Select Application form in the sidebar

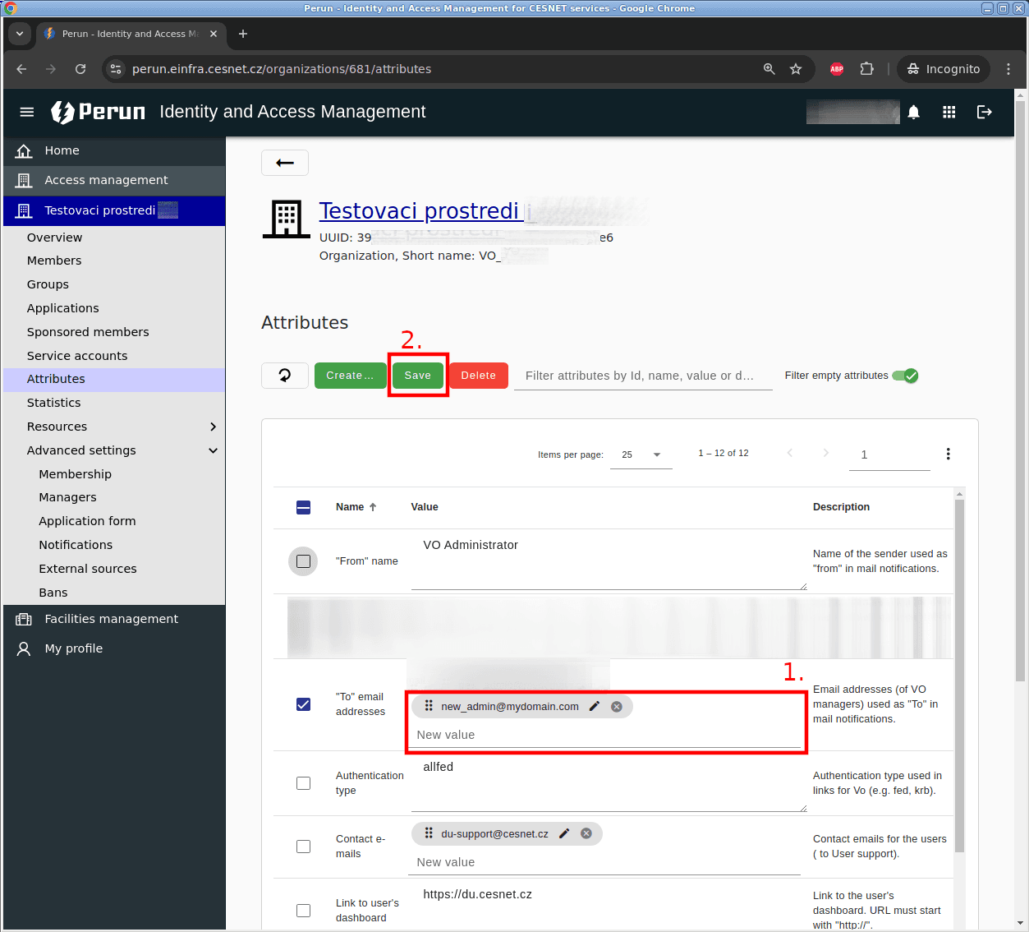point(87,521)
